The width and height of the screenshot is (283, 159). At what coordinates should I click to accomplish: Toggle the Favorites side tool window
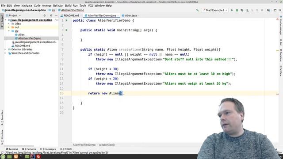(x=2, y=118)
